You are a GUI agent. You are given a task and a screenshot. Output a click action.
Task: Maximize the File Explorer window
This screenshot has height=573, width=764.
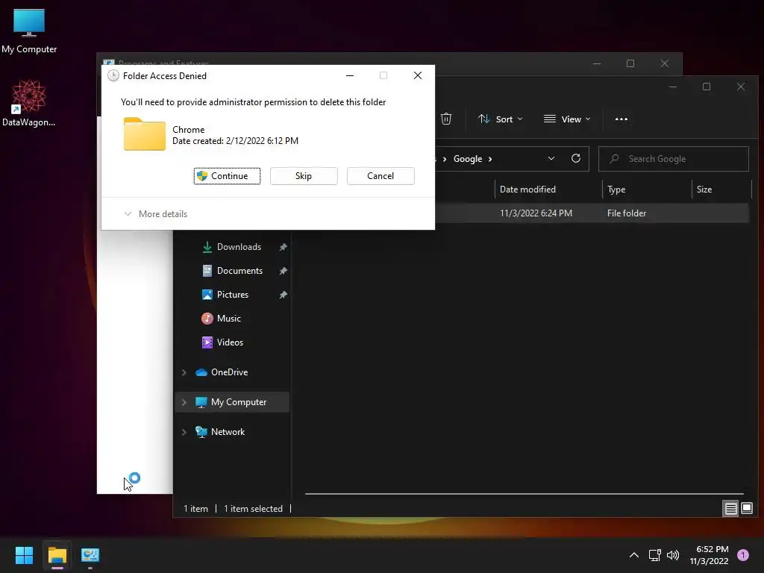click(707, 87)
